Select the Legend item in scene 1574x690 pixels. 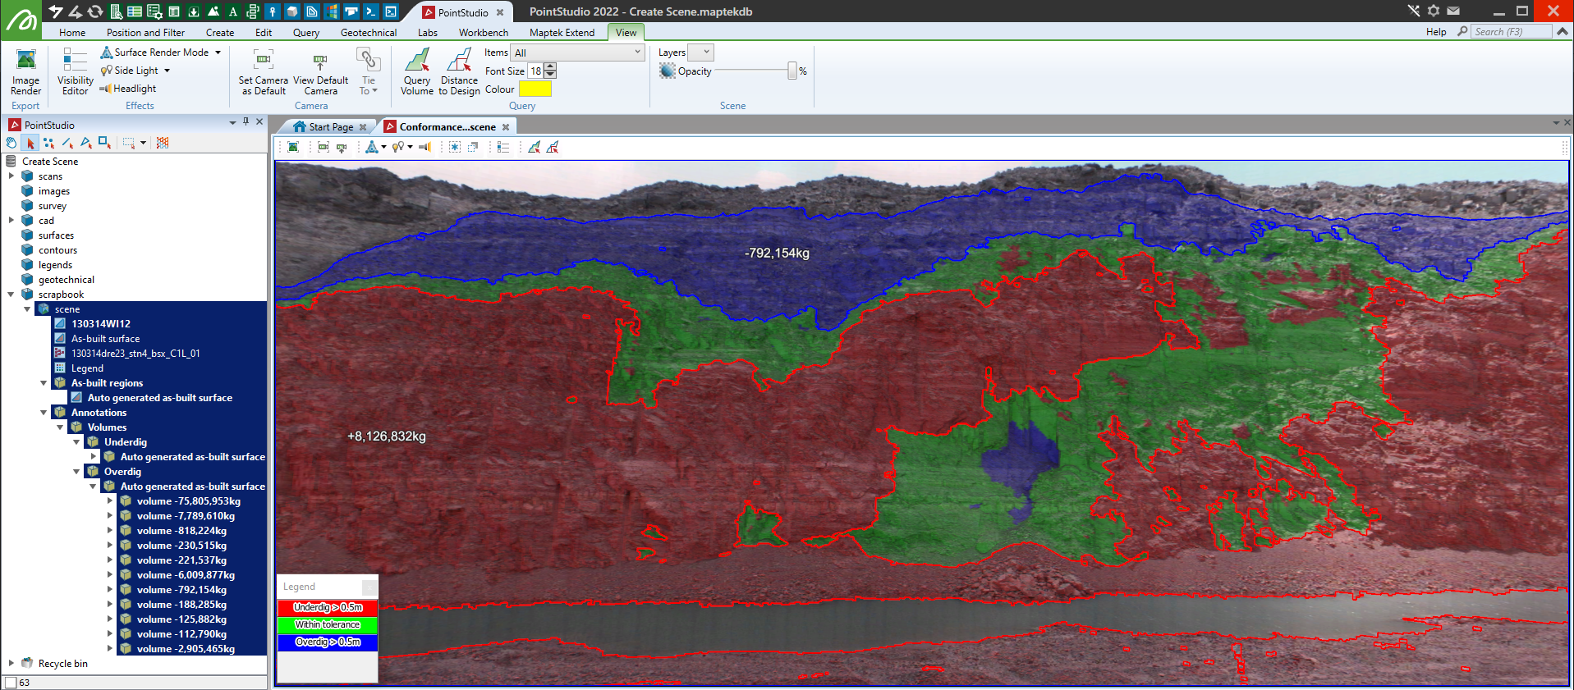[87, 368]
